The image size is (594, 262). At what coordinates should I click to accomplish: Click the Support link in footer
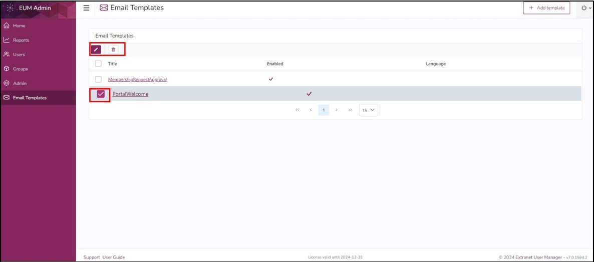(92, 257)
